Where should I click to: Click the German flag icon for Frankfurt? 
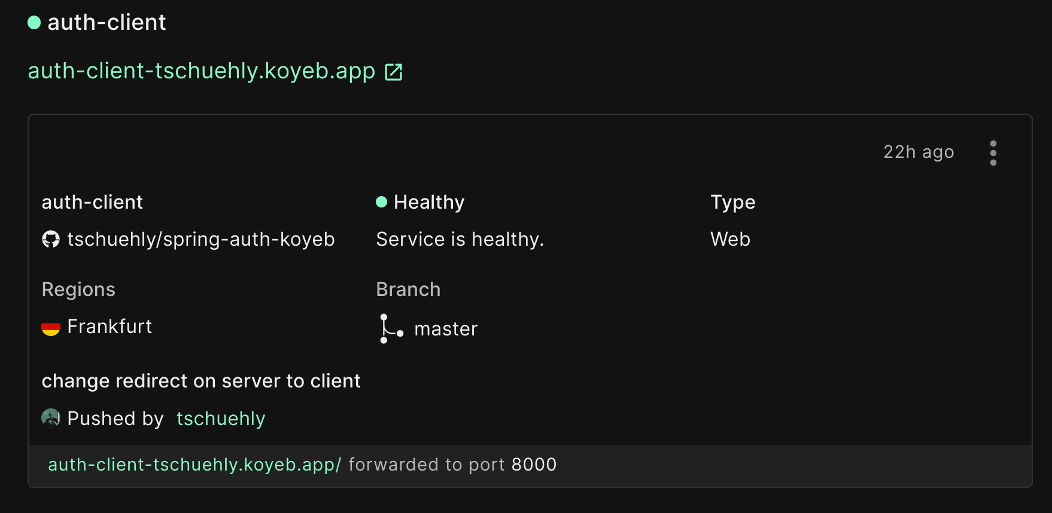51,328
